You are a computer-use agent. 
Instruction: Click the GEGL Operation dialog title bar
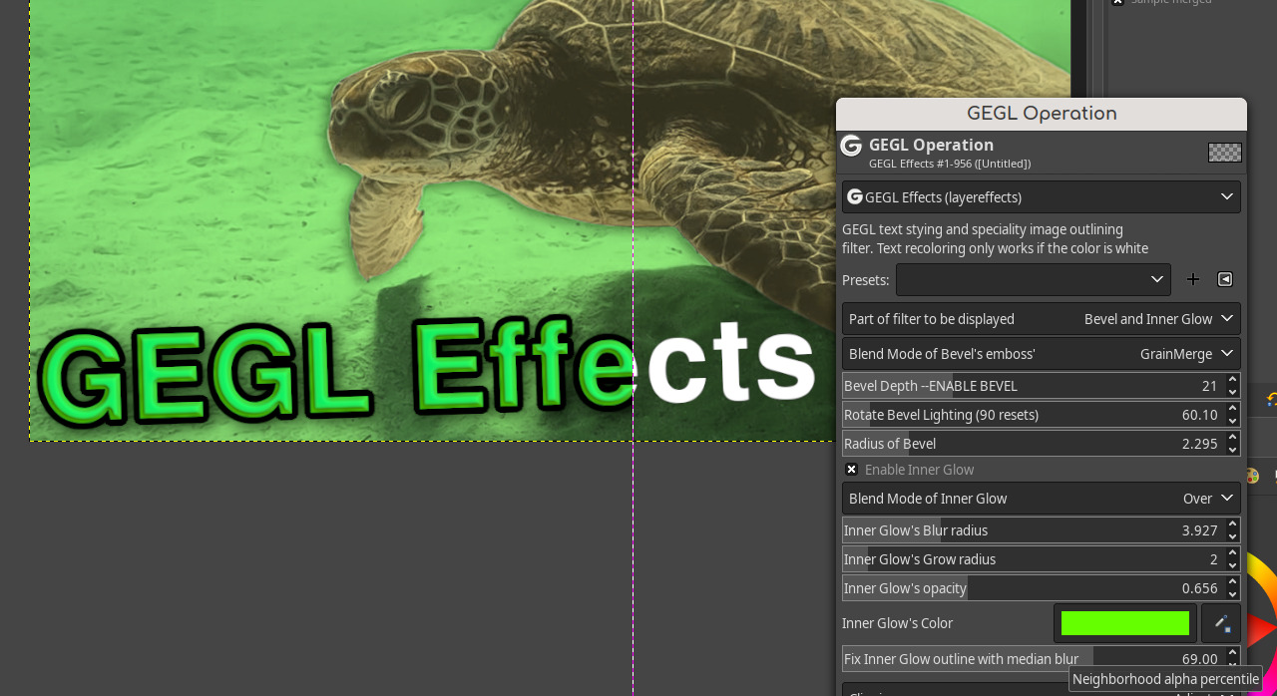pos(1042,114)
